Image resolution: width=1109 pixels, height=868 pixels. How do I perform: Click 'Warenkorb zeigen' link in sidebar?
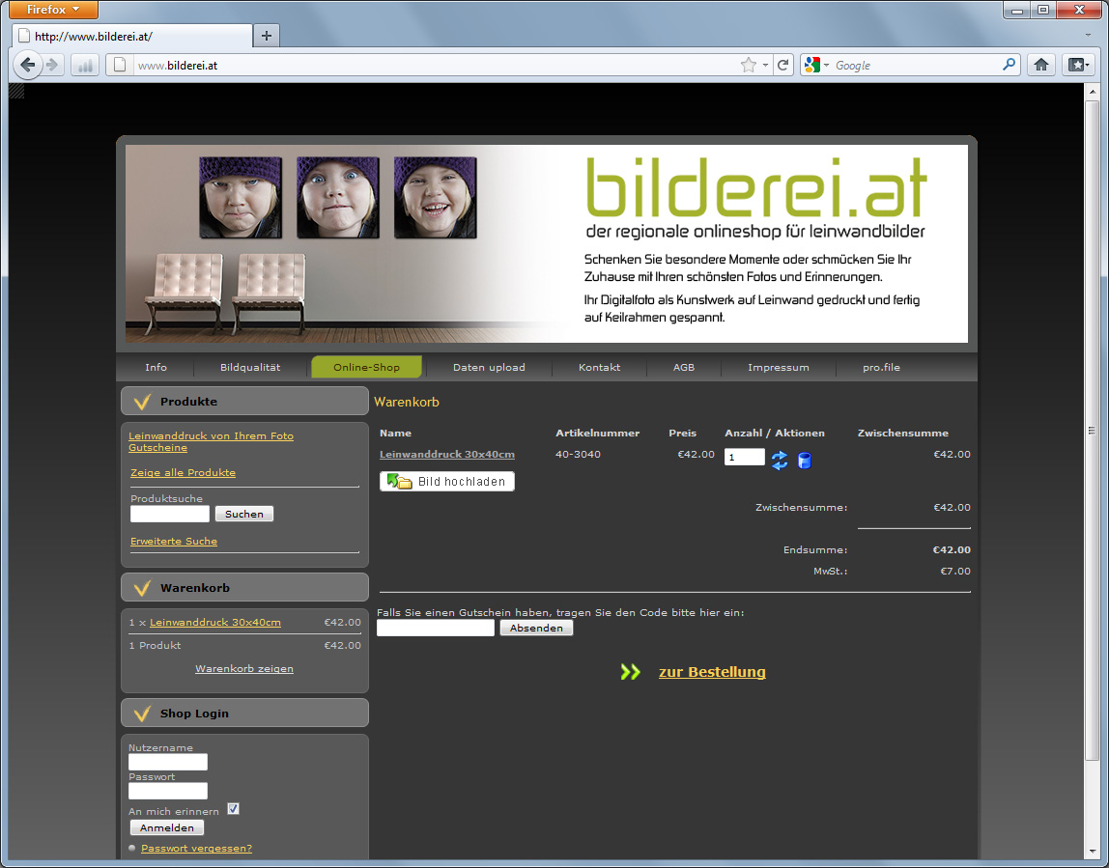tap(244, 669)
